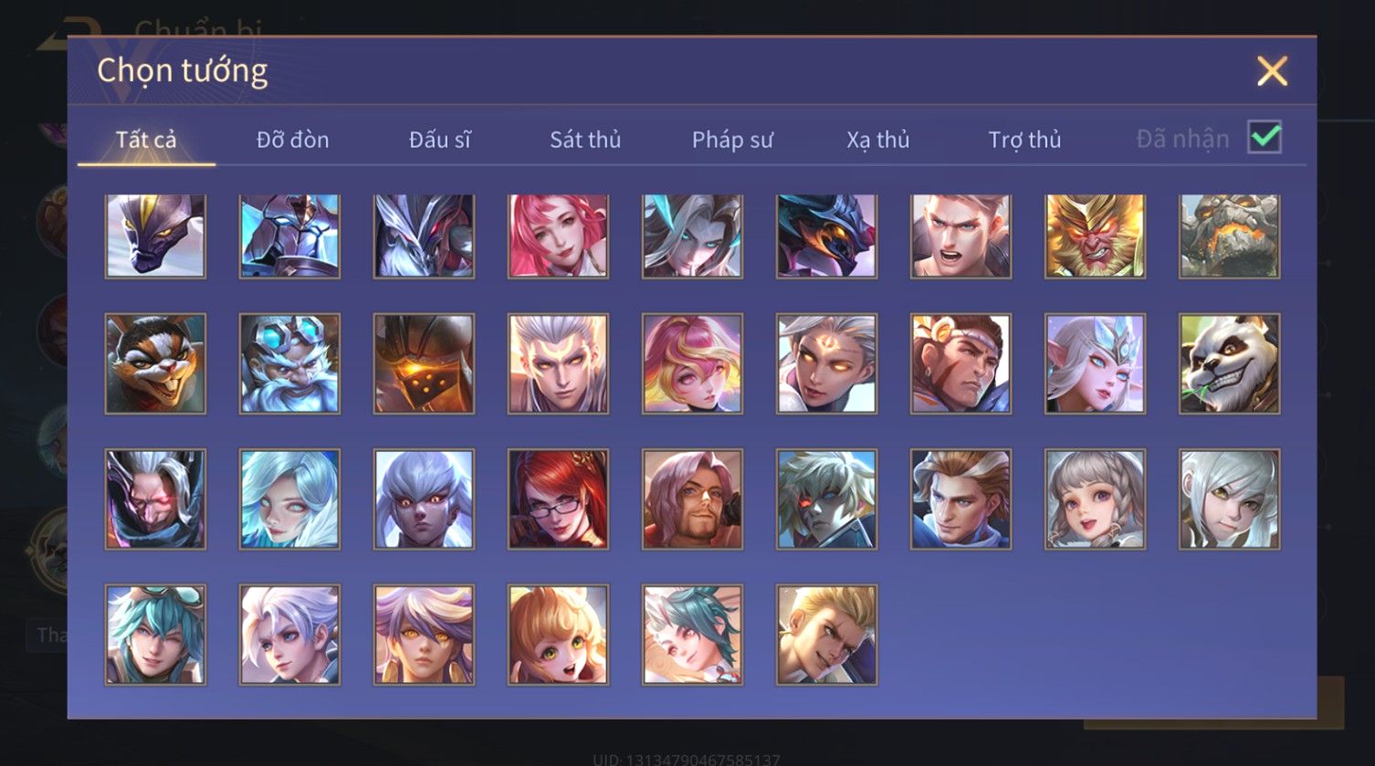Choose the panda hero chewing bamboo
Viewport: 1375px width, 766px height.
(1229, 363)
